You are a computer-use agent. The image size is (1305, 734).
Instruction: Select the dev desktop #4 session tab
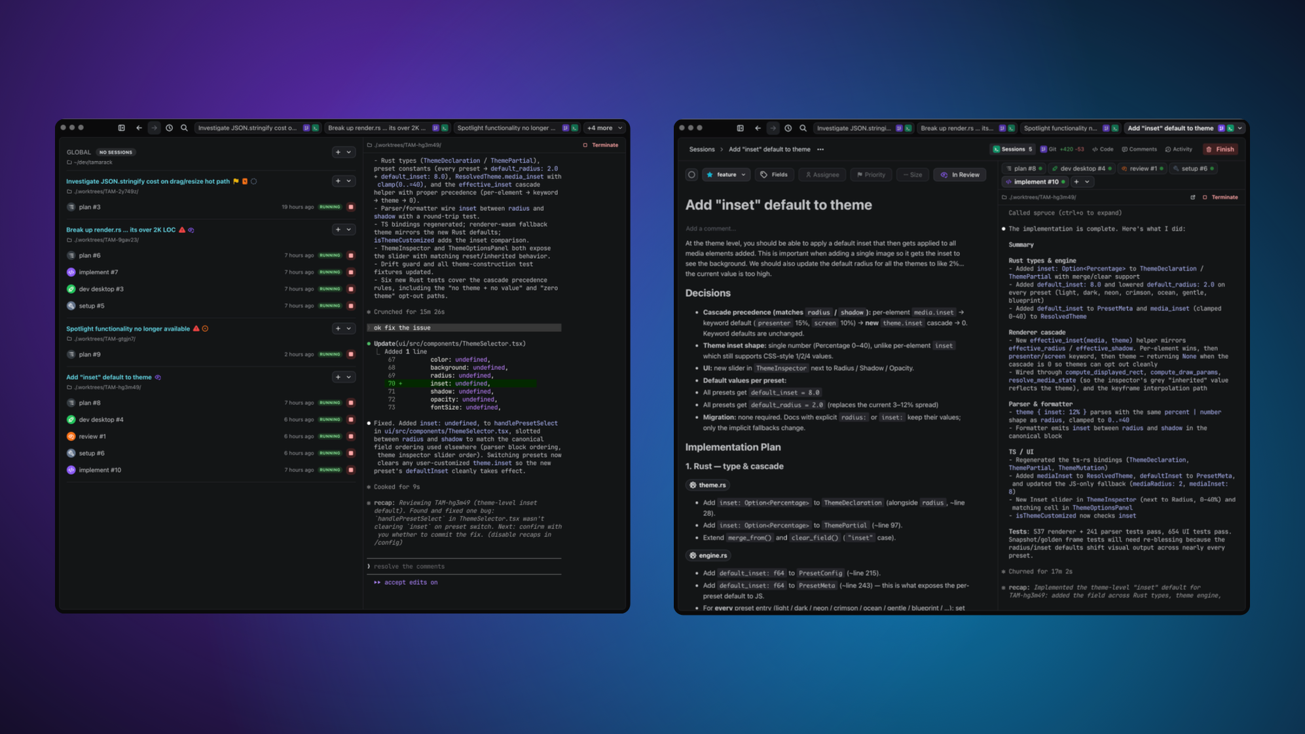[1082, 168]
